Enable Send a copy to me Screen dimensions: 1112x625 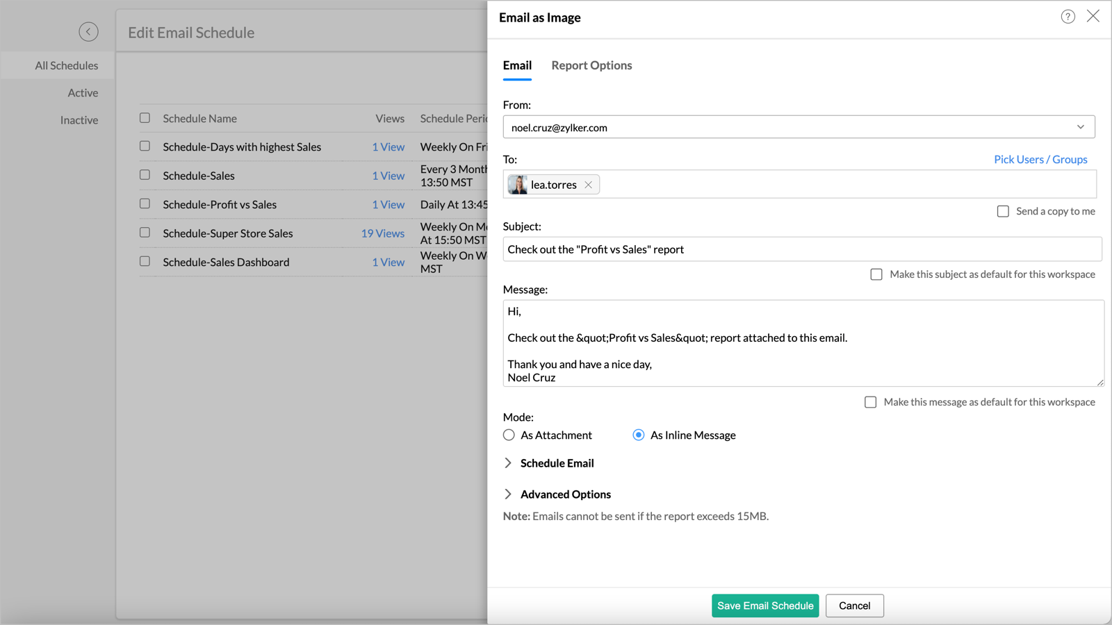(1004, 211)
